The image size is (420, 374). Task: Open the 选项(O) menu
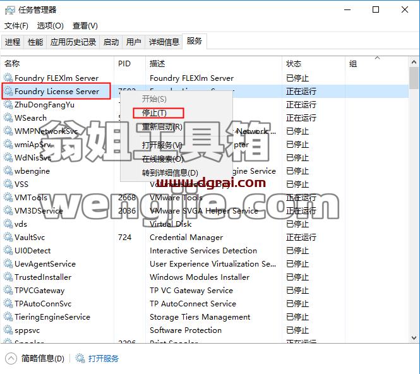tap(51, 26)
